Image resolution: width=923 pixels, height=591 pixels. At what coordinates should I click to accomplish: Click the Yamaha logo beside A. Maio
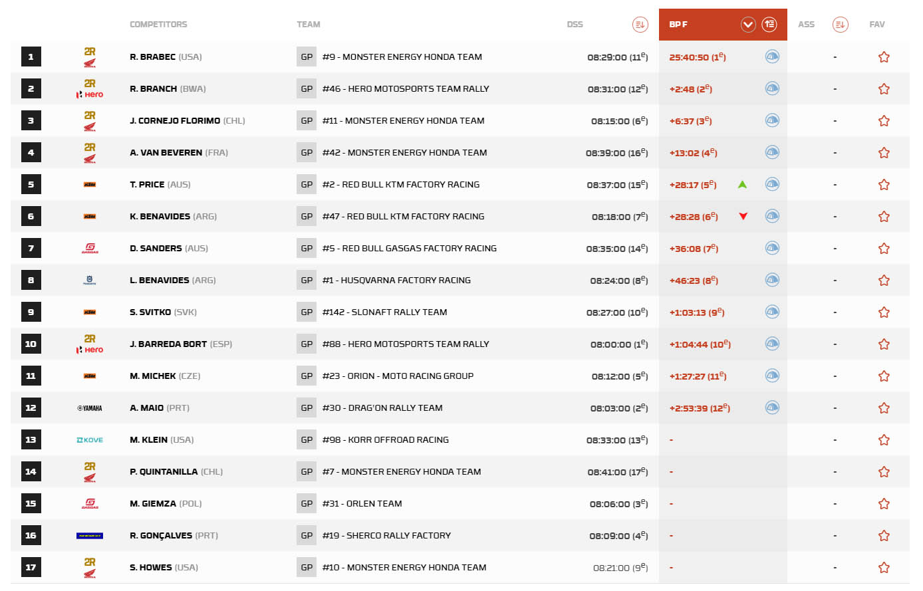coord(90,408)
